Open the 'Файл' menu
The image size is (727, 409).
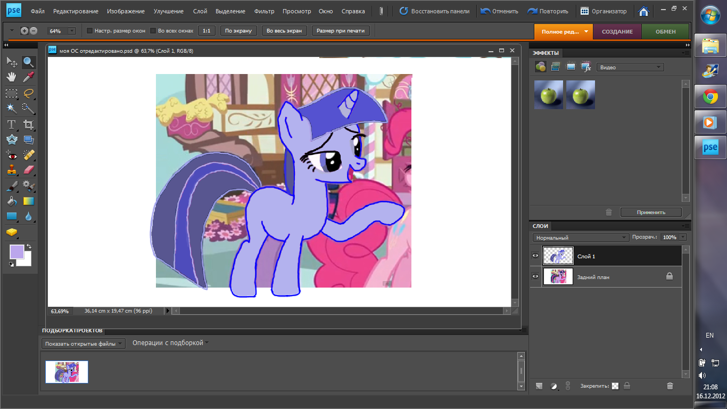[37, 11]
